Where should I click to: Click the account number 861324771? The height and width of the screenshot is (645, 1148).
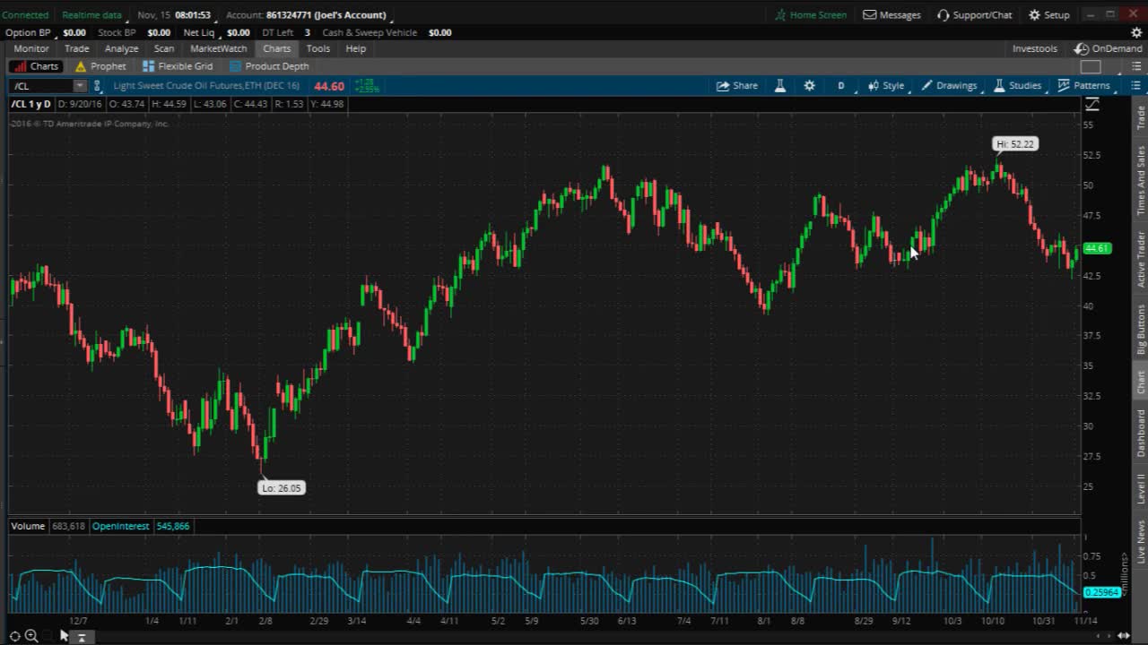288,14
